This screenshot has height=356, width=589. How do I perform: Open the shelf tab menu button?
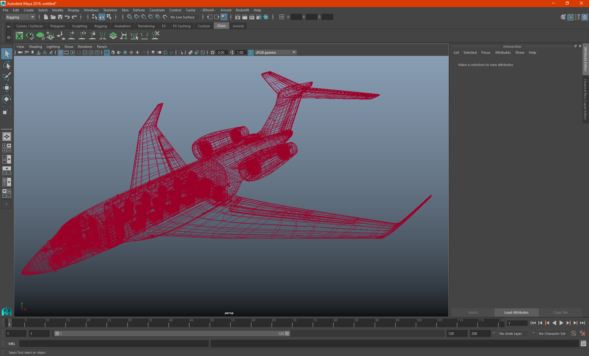(x=9, y=27)
